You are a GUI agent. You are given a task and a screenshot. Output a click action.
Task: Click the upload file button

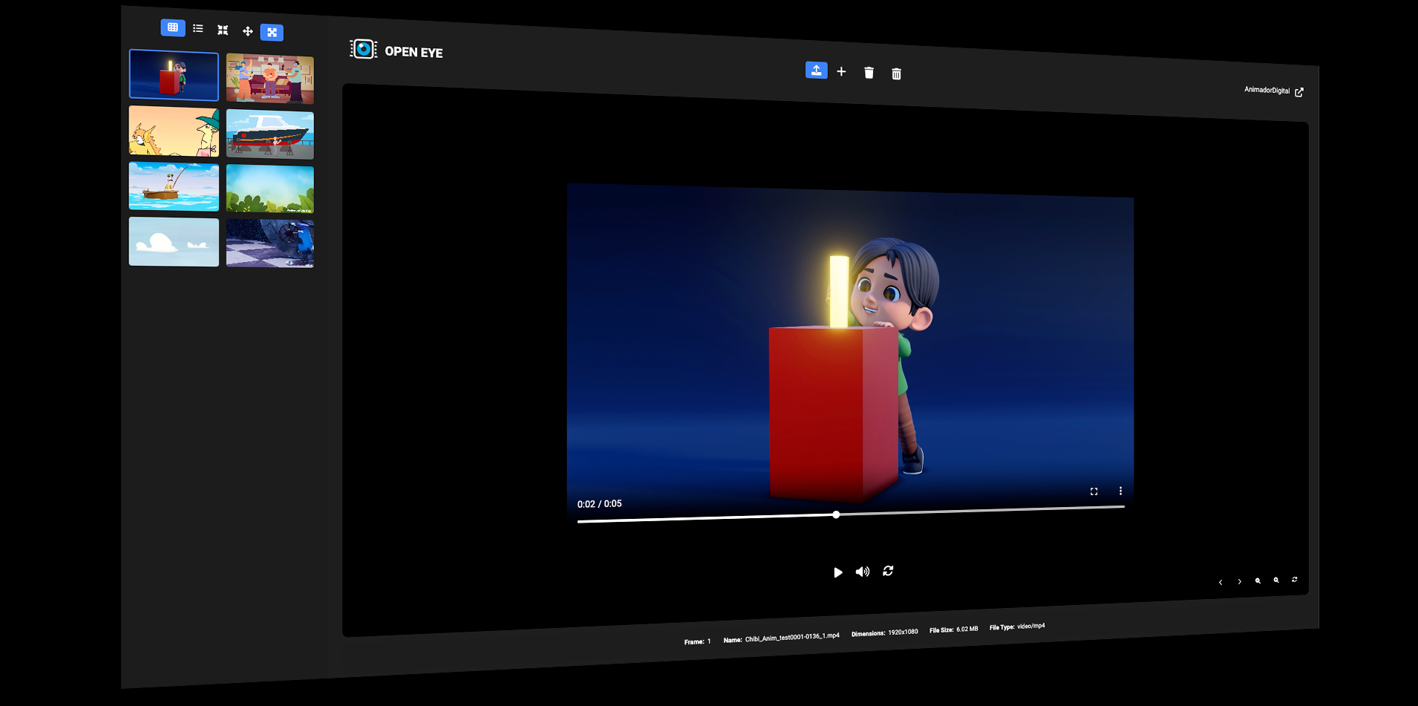pos(817,70)
